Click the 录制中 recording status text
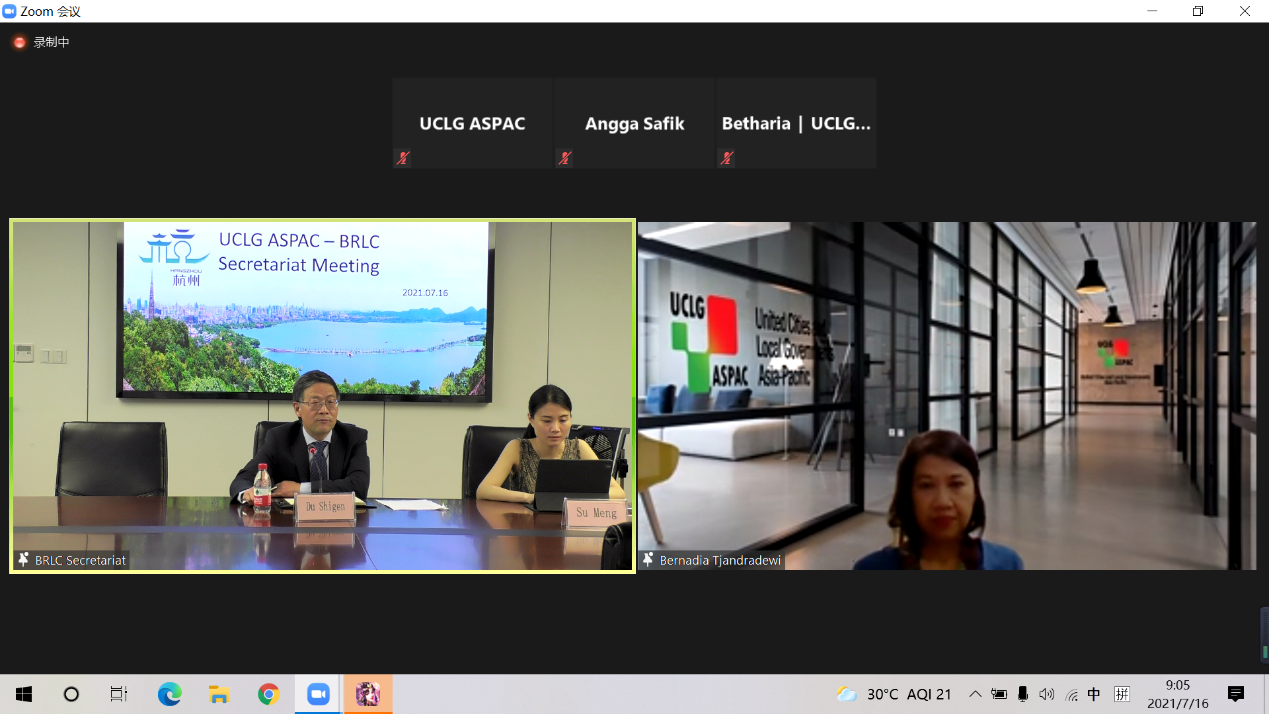Viewport: 1269px width, 714px height. tap(52, 42)
